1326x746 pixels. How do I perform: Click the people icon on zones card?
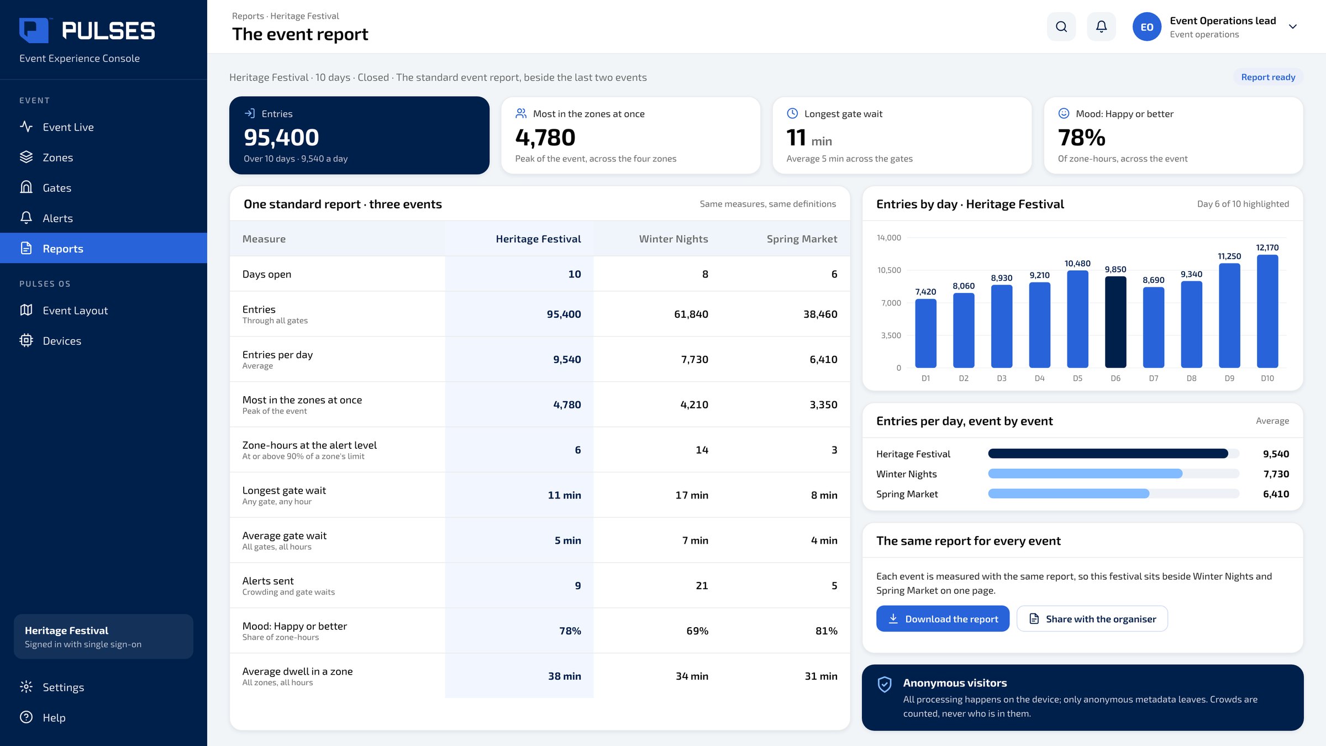point(521,113)
